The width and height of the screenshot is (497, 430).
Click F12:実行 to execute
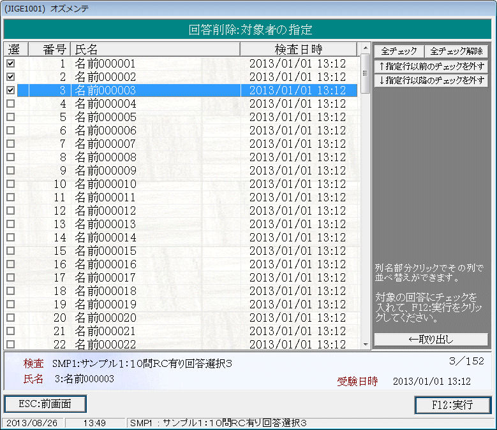tap(452, 405)
